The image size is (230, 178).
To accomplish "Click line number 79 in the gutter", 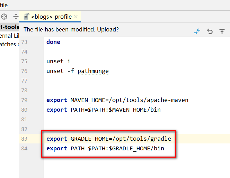I will pos(24,100).
